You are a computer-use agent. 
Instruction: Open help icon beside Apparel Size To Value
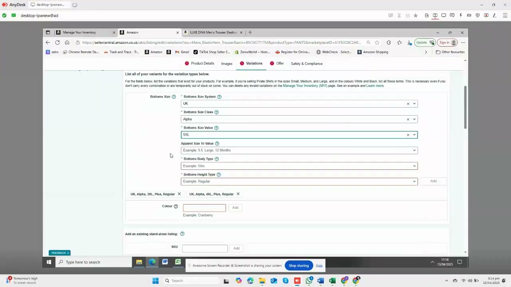pos(217,143)
